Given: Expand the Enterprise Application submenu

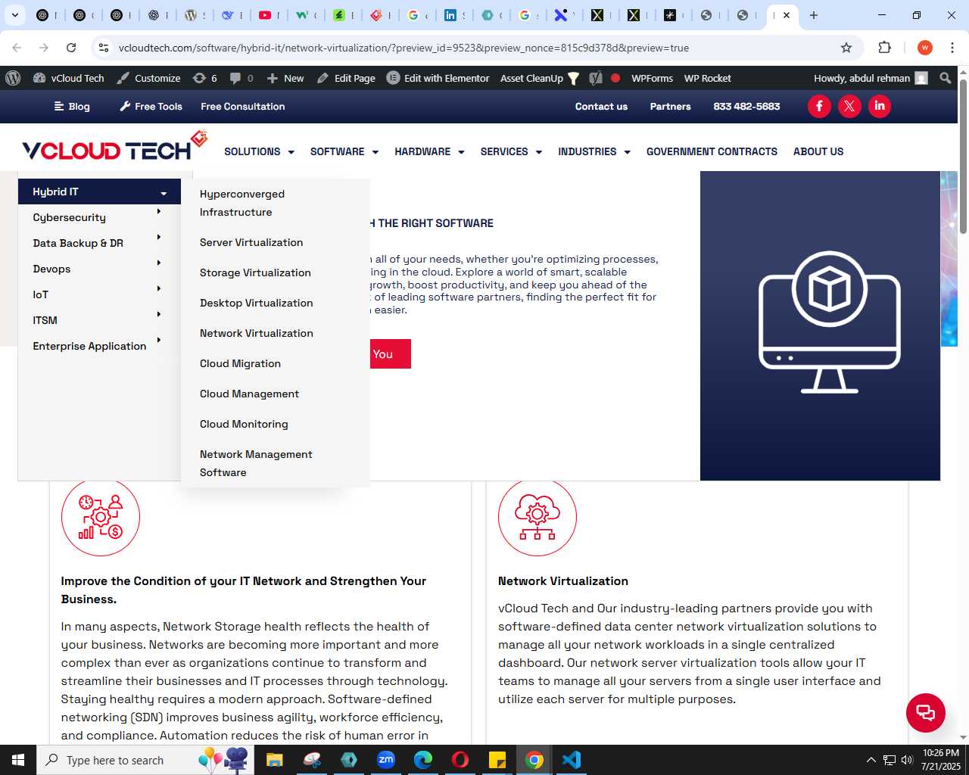Looking at the screenshot, I should [x=159, y=341].
